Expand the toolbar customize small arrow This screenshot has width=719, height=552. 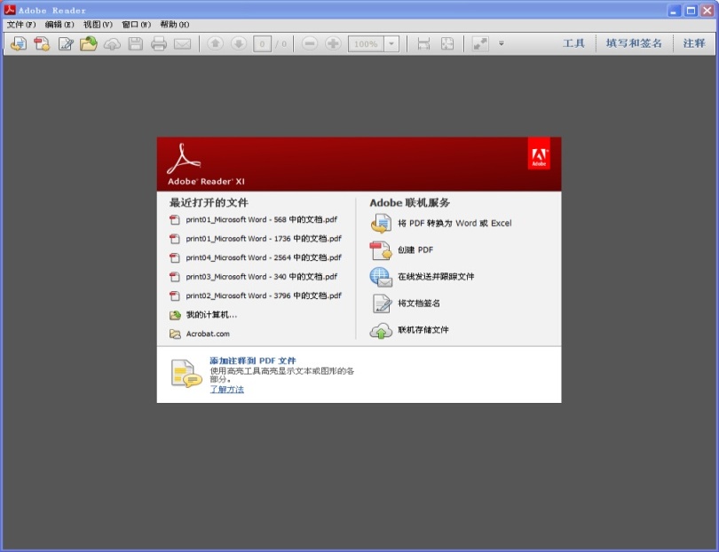(502, 43)
